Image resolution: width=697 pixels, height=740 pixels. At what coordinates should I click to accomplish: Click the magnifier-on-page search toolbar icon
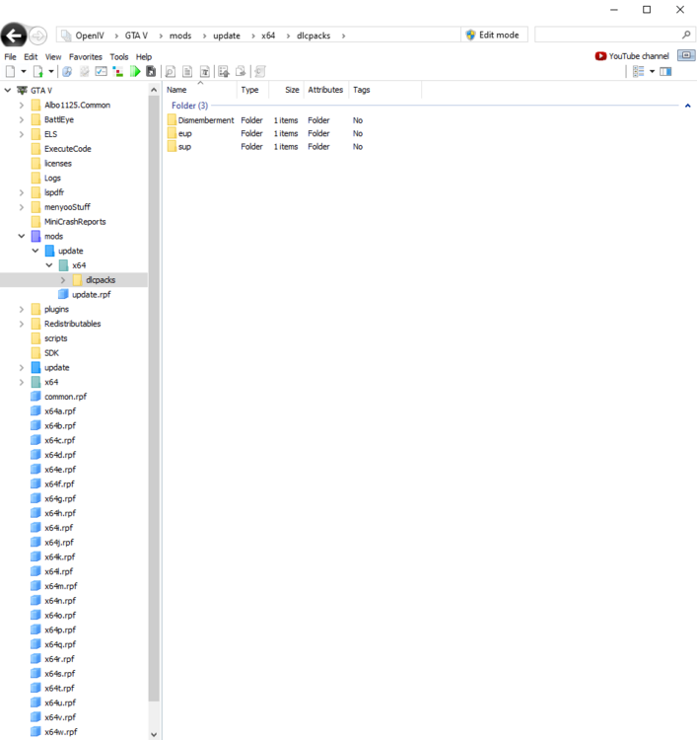click(171, 72)
